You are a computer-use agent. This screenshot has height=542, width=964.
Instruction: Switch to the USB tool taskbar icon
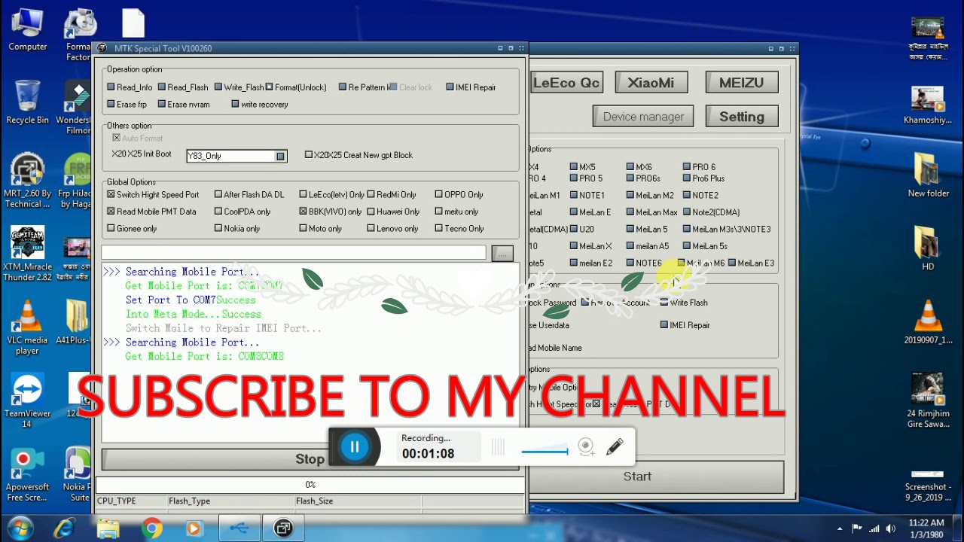tap(239, 528)
